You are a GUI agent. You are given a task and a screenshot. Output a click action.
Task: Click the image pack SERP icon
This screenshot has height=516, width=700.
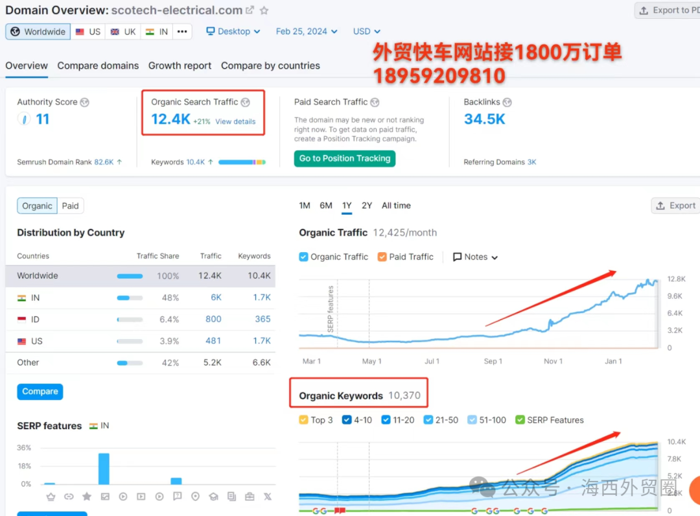click(105, 497)
